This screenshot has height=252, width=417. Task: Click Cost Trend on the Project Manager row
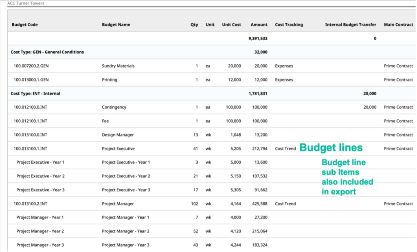[x=285, y=204]
